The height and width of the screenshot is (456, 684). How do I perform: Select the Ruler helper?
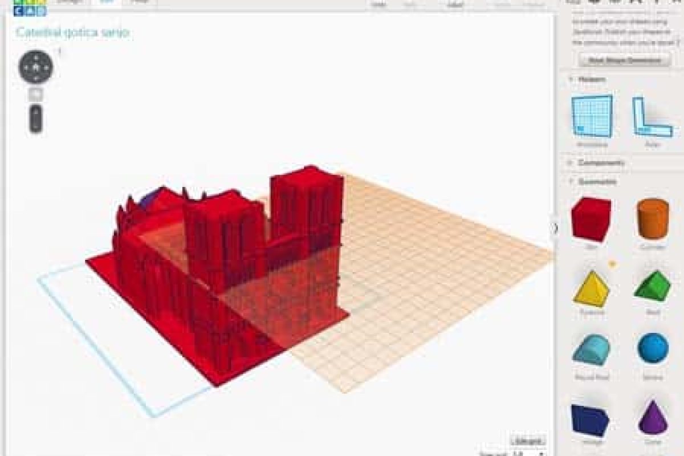652,117
